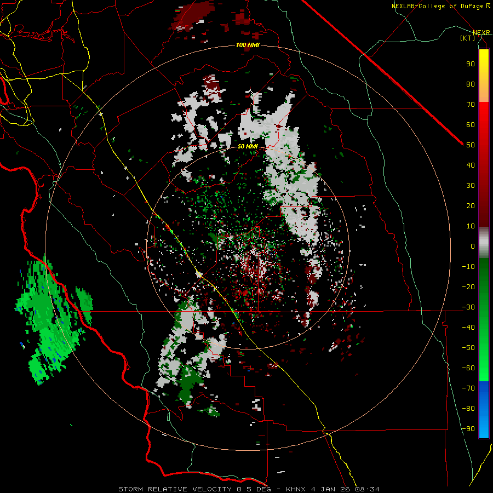Screen dimensions: 493x493
Task: Click the 40 value on velocity scale
Action: point(471,165)
